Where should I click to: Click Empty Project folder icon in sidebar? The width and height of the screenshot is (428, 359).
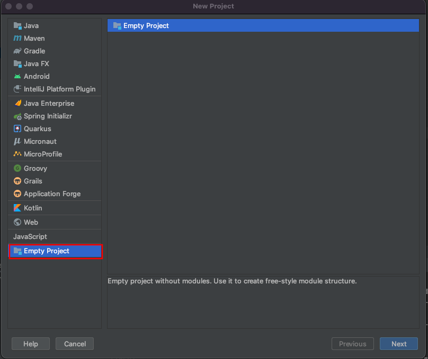(x=17, y=251)
